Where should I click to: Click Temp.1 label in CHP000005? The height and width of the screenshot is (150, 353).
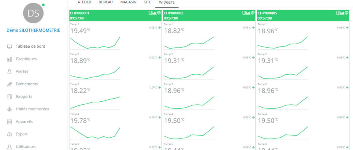click(x=261, y=24)
